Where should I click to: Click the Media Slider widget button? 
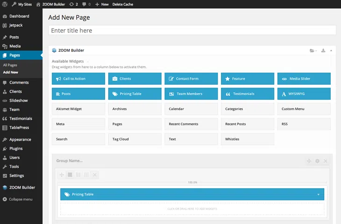(304, 79)
